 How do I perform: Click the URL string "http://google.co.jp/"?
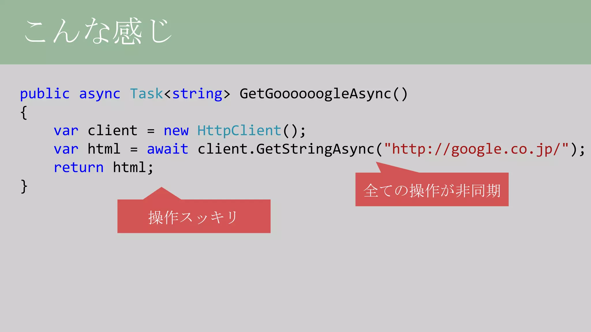click(476, 150)
